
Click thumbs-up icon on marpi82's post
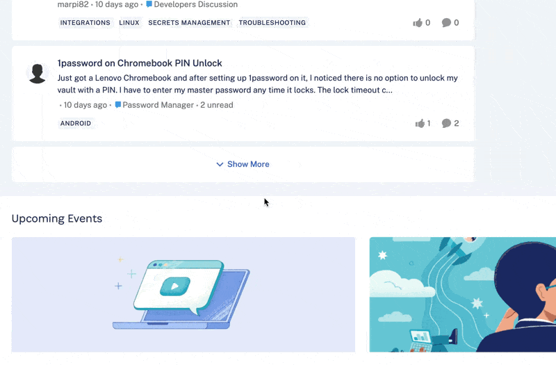(x=418, y=23)
